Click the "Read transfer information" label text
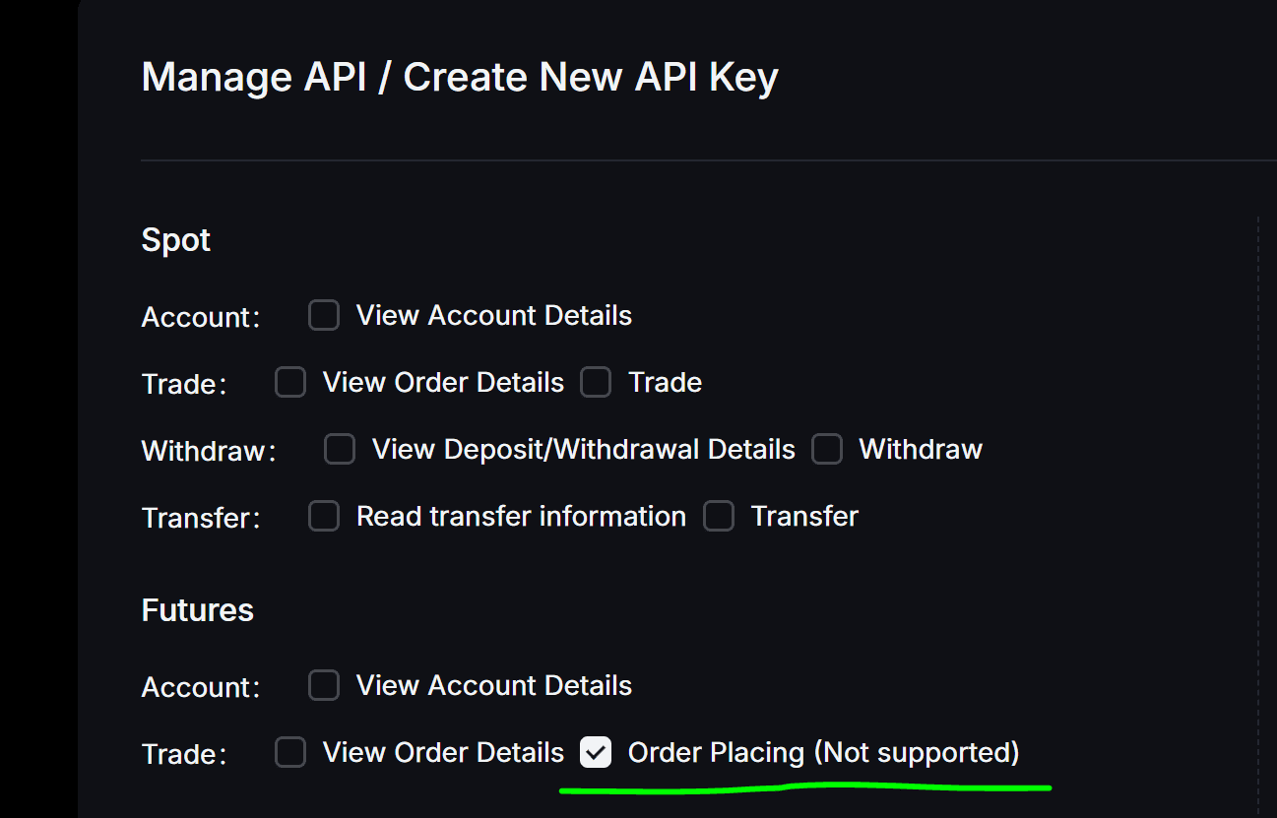Screen dimensions: 1277x818 521,517
